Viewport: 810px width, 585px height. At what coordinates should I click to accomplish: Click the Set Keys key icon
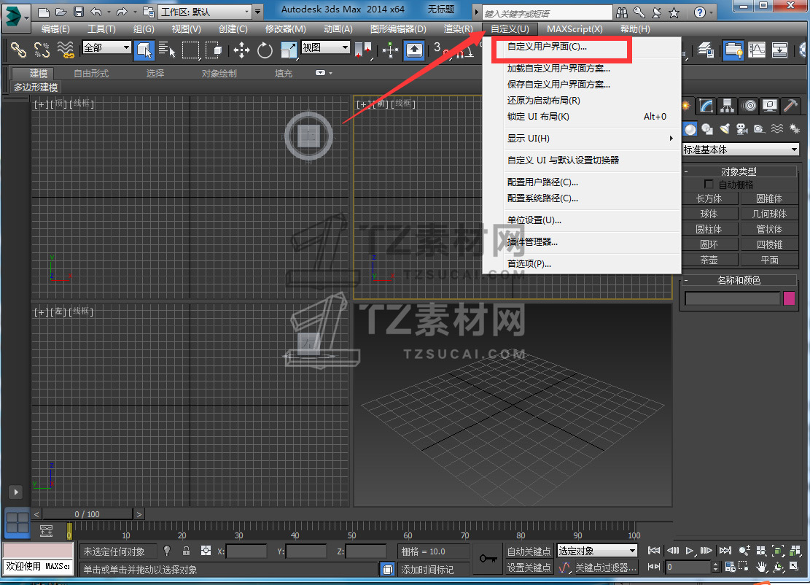[488, 559]
